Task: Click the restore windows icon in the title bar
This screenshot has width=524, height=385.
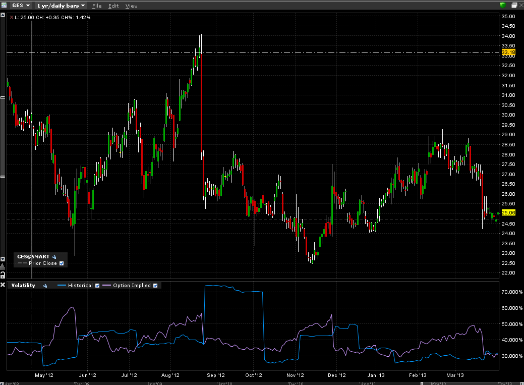Action: 514,5
